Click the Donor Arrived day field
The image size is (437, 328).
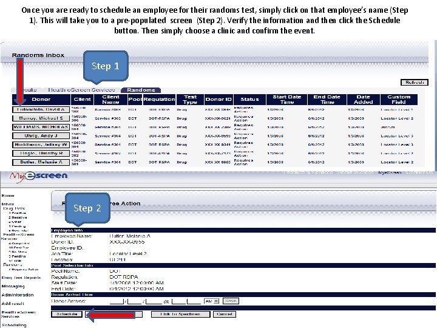tap(135, 301)
